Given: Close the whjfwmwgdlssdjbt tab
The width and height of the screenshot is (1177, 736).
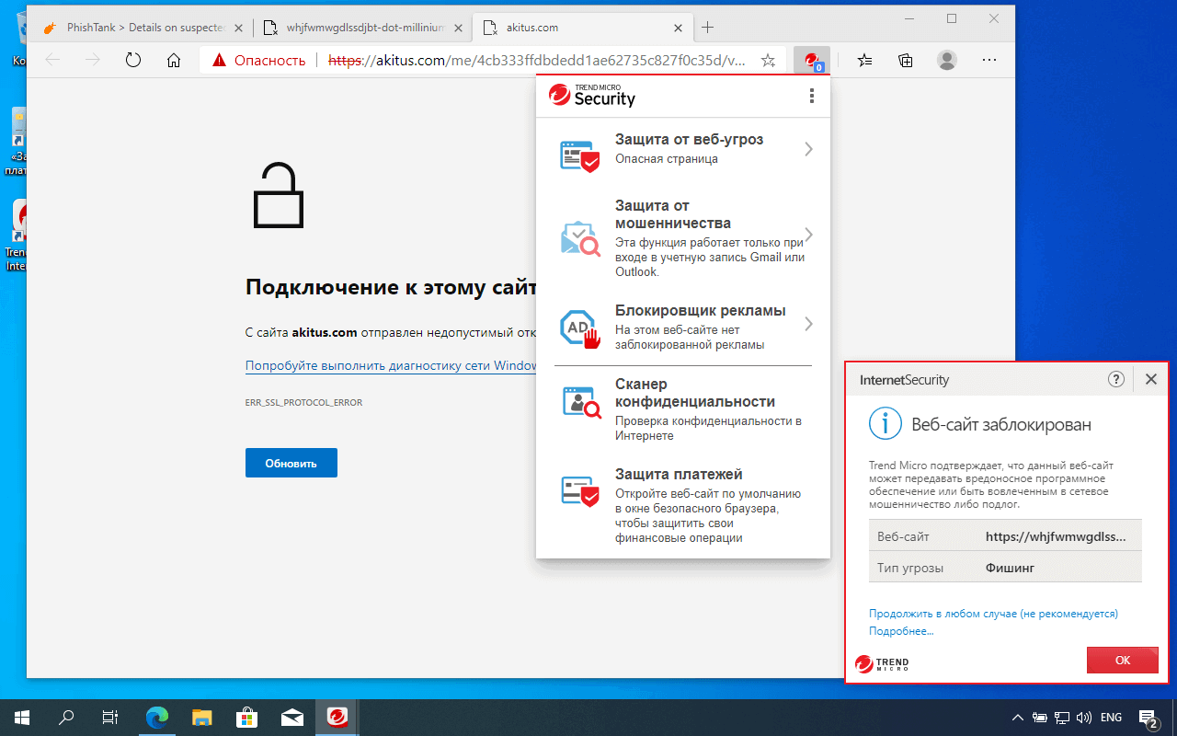Looking at the screenshot, I should pyautogui.click(x=459, y=28).
